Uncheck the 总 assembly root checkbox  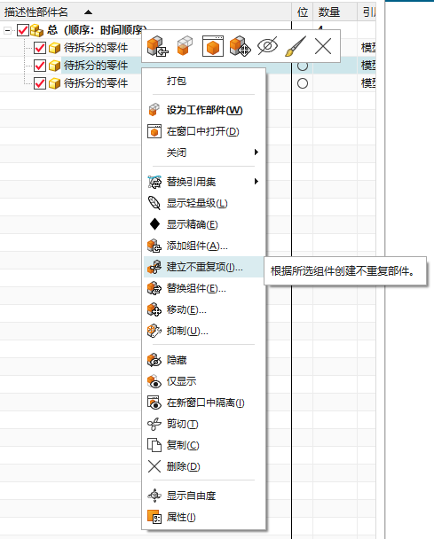coord(23,30)
